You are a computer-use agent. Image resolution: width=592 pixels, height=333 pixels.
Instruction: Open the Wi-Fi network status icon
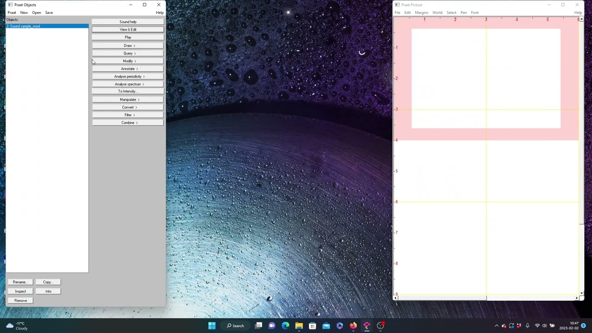(537, 326)
